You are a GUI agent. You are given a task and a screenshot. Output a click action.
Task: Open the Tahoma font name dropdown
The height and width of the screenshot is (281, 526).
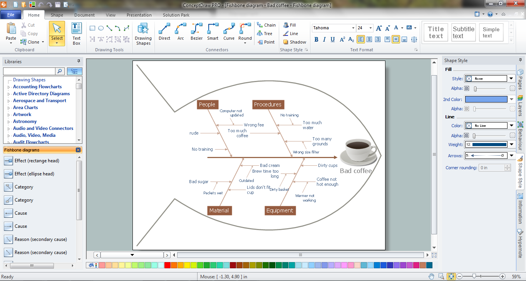353,28
